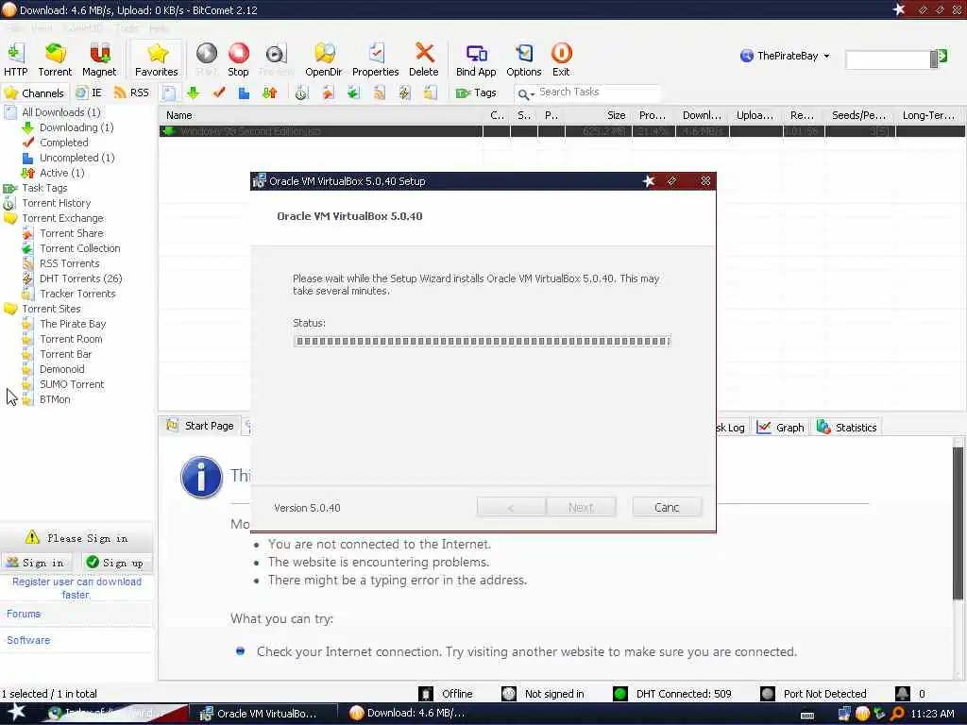Click Register user can download faster link
Screen dimensions: 967x725
tap(76, 588)
